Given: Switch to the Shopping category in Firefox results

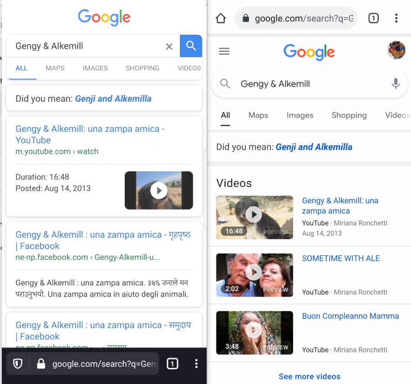Looking at the screenshot, I should (142, 68).
